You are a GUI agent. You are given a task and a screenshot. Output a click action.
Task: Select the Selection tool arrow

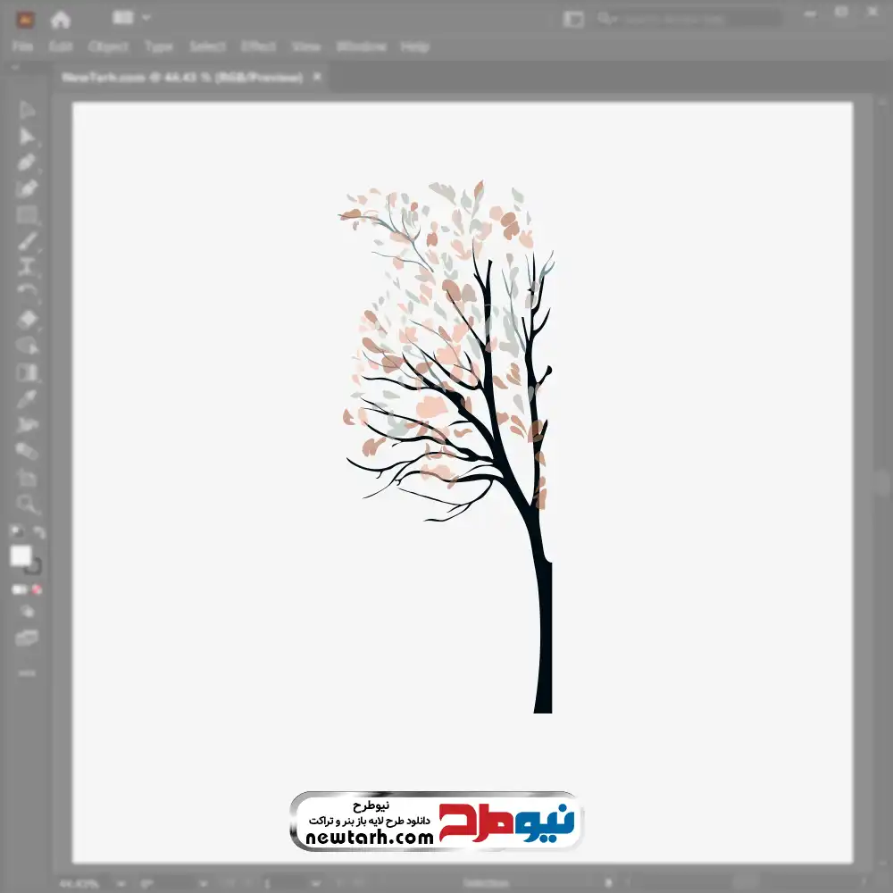click(x=27, y=111)
